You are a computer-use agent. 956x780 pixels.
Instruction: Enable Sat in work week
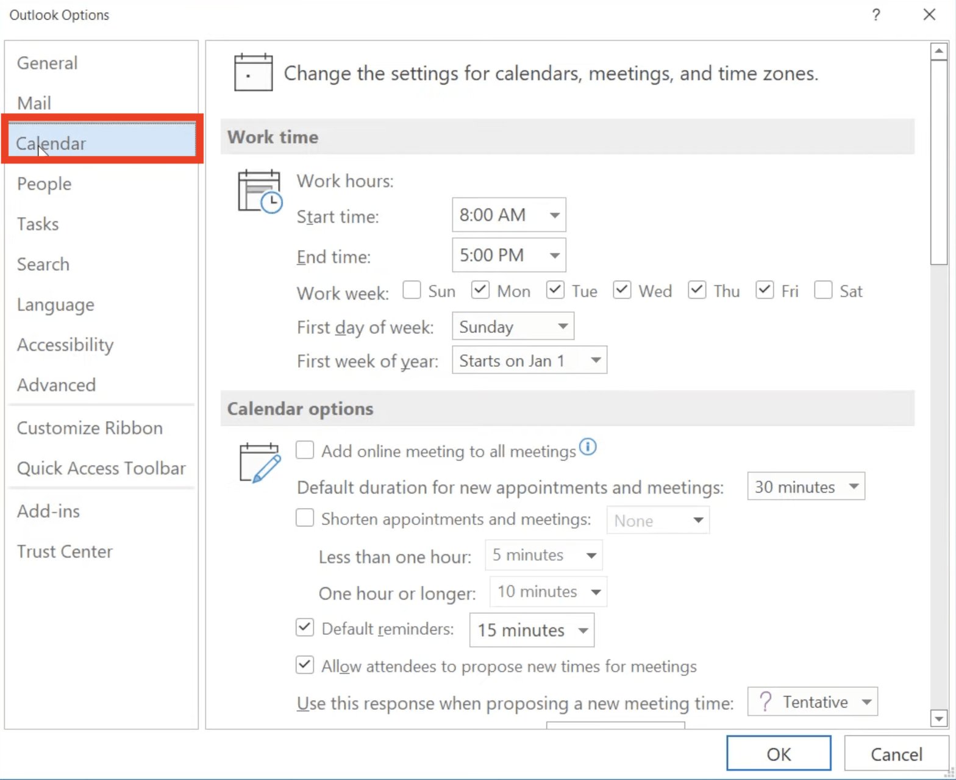[823, 290]
